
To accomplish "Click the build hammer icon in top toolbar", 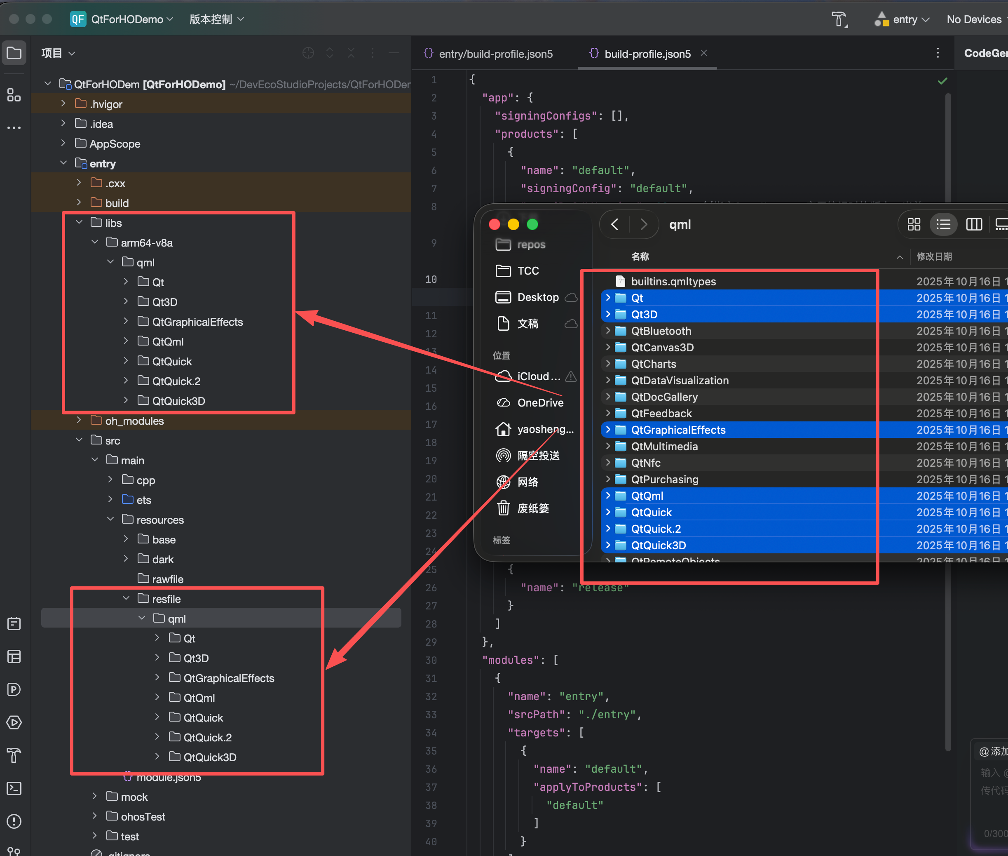I will point(839,19).
